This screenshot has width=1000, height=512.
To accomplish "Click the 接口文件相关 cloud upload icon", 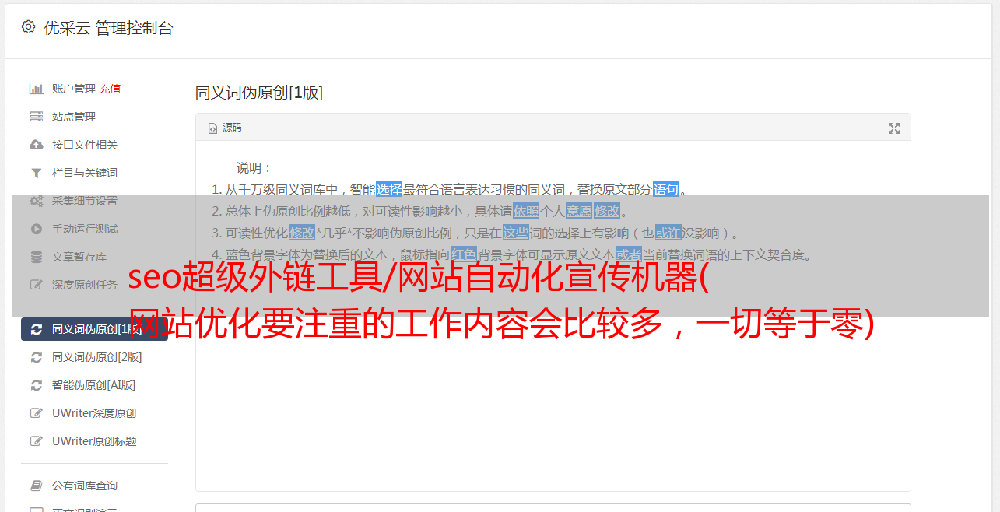I will (36, 145).
